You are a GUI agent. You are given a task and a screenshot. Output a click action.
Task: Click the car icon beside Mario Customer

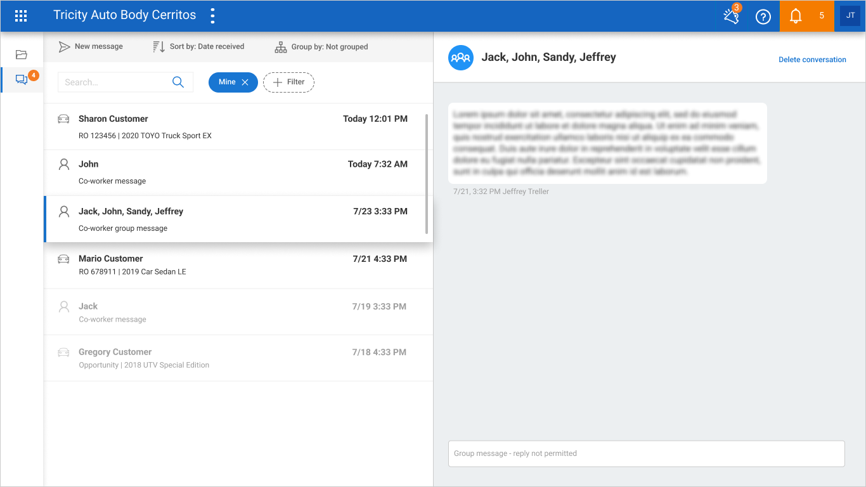coord(63,259)
